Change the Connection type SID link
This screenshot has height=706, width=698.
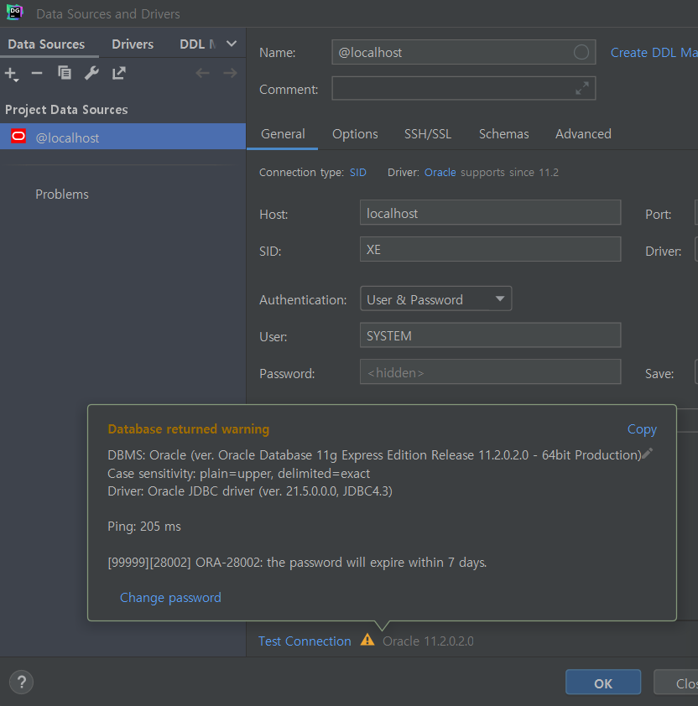(357, 173)
